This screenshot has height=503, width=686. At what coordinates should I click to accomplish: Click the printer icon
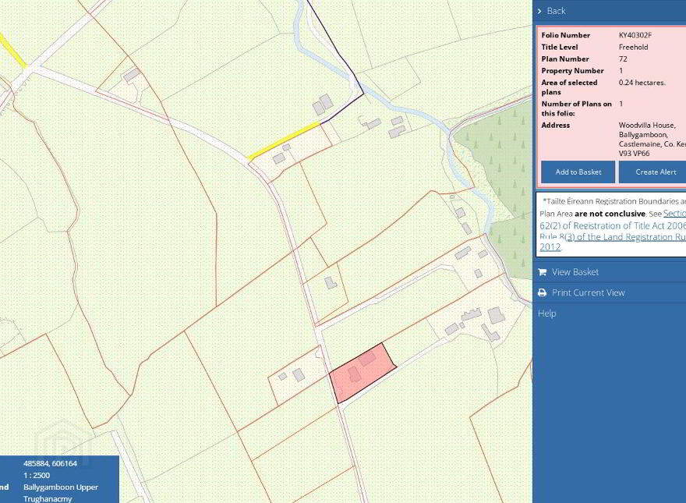tap(542, 292)
